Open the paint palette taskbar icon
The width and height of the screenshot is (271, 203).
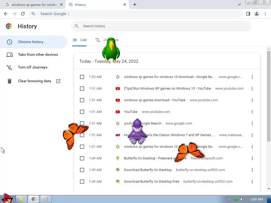click(46, 199)
